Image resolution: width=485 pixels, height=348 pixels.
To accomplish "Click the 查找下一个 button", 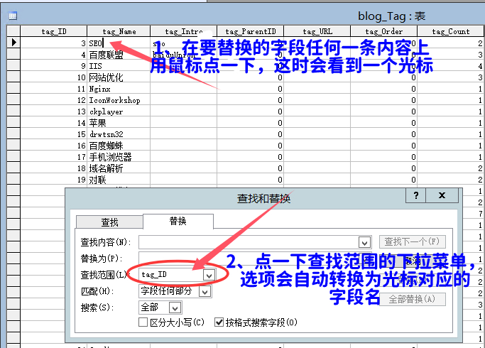I will point(413,242).
